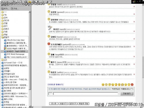Screen dimensions: 144x108
Task: Click the small emoticon preview box before input
Action: (x=51, y=94)
